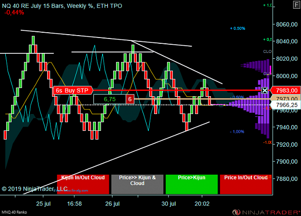Image resolution: width=301 pixels, height=216 pixels.
Task: Select the 7983,00 red price marker
Action: click(x=286, y=90)
